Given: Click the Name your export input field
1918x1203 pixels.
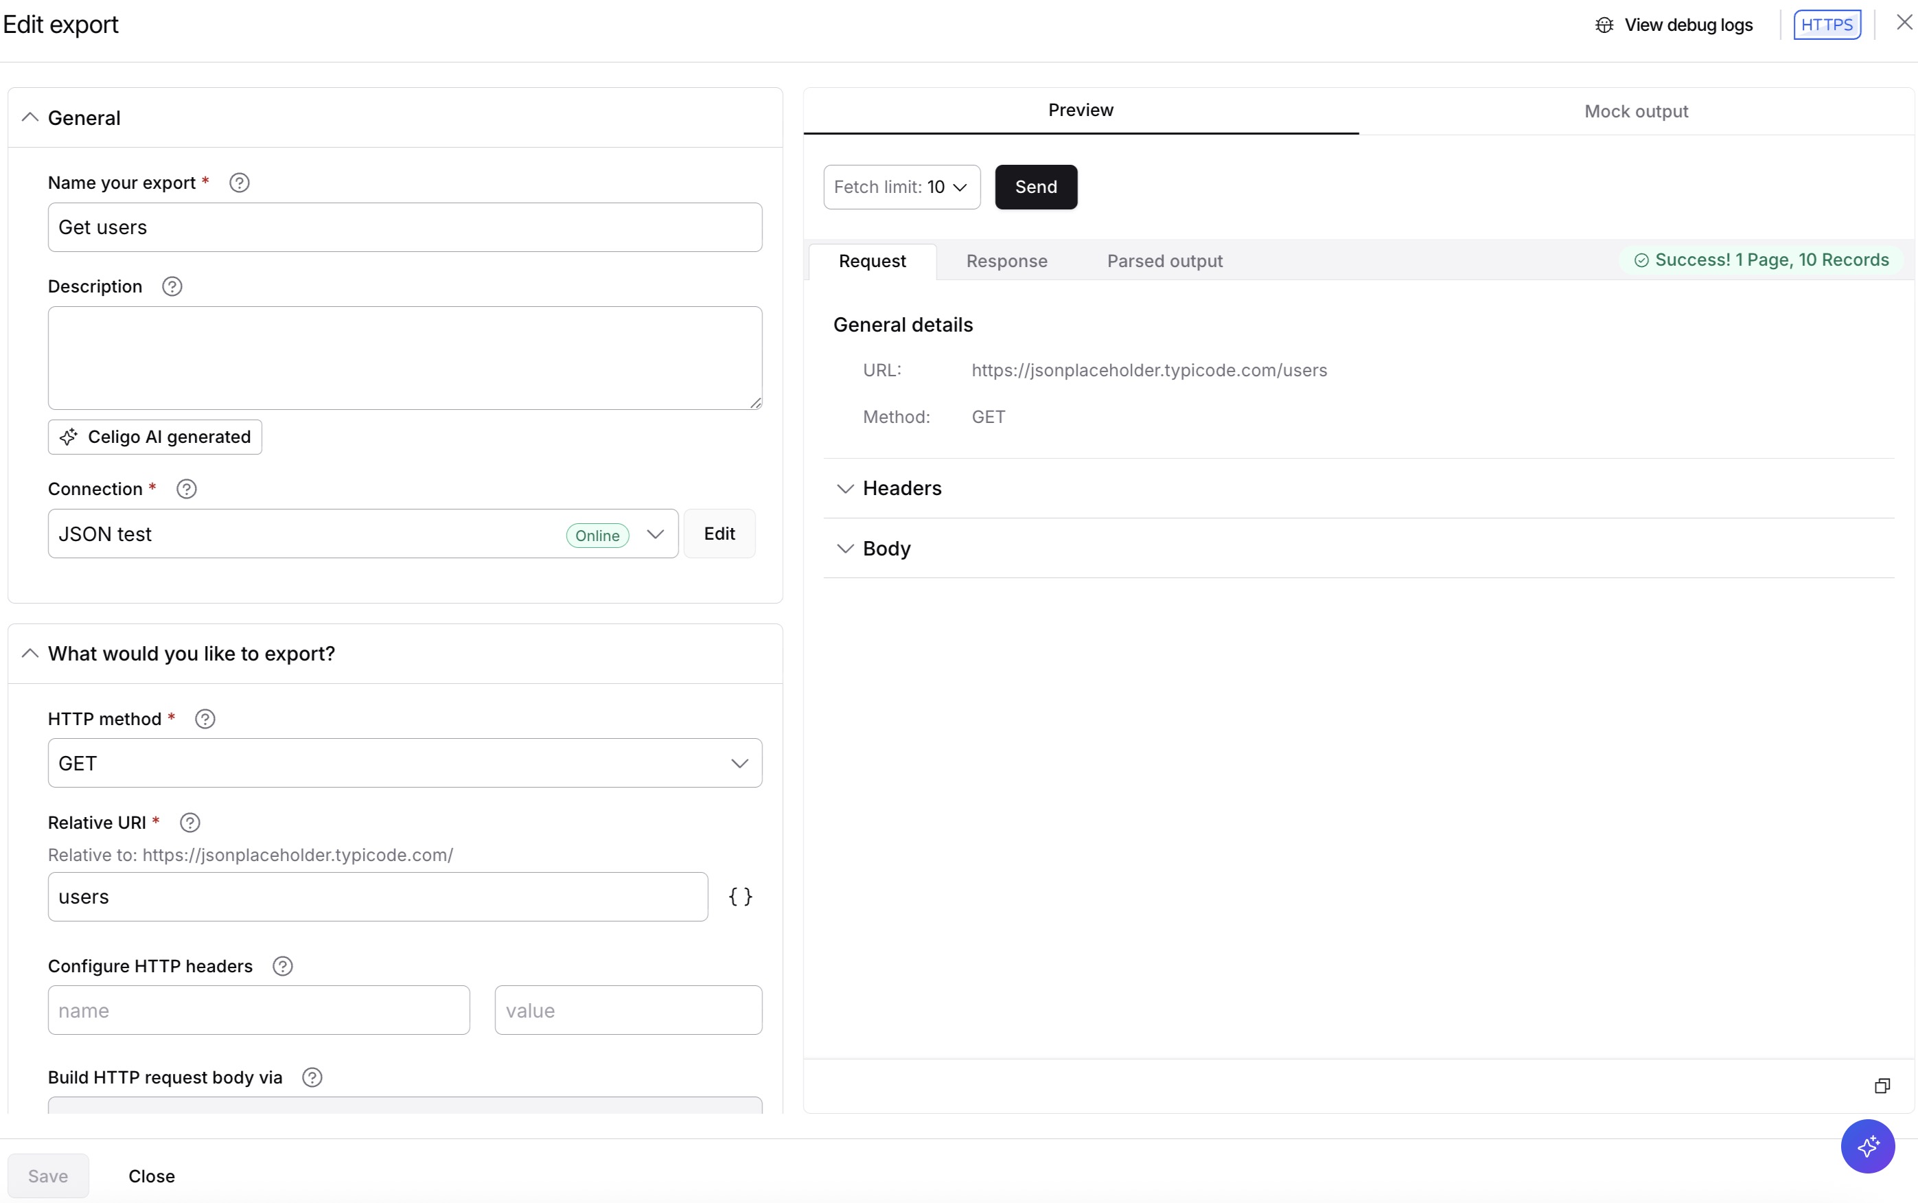Looking at the screenshot, I should (405, 227).
